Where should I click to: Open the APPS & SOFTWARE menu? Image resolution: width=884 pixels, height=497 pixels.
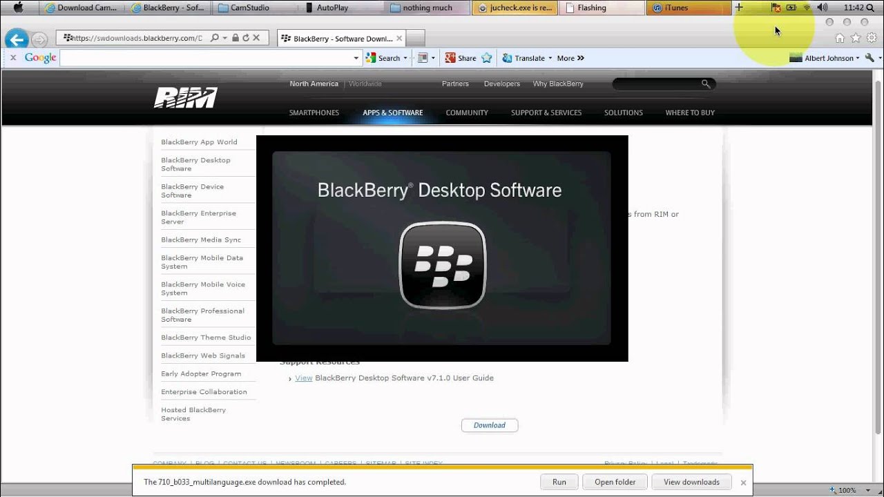(x=392, y=113)
